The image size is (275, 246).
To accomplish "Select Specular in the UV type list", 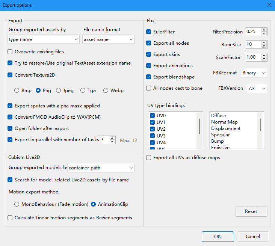I will [x=221, y=135].
